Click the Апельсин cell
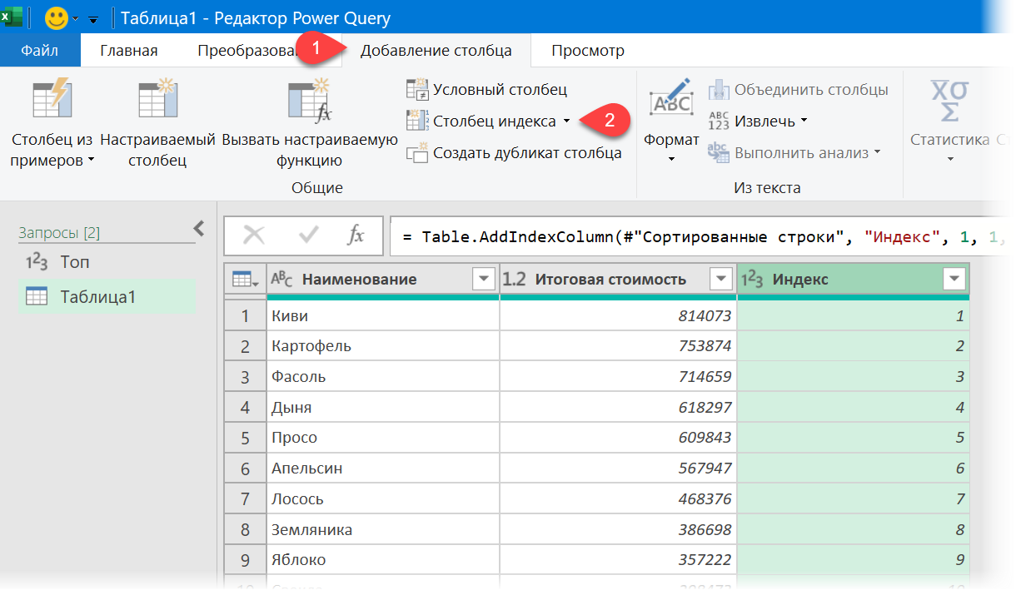This screenshot has width=1016, height=590. [383, 469]
